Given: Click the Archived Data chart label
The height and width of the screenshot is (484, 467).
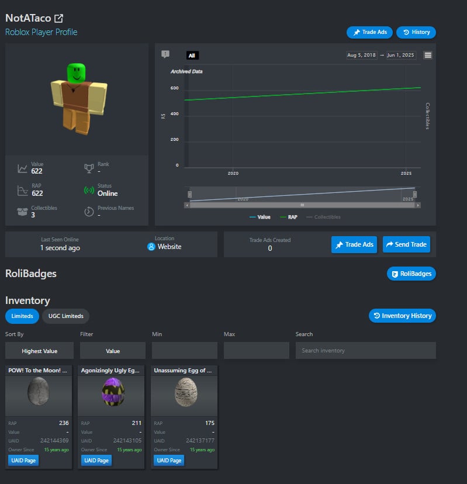Looking at the screenshot, I should pos(186,71).
